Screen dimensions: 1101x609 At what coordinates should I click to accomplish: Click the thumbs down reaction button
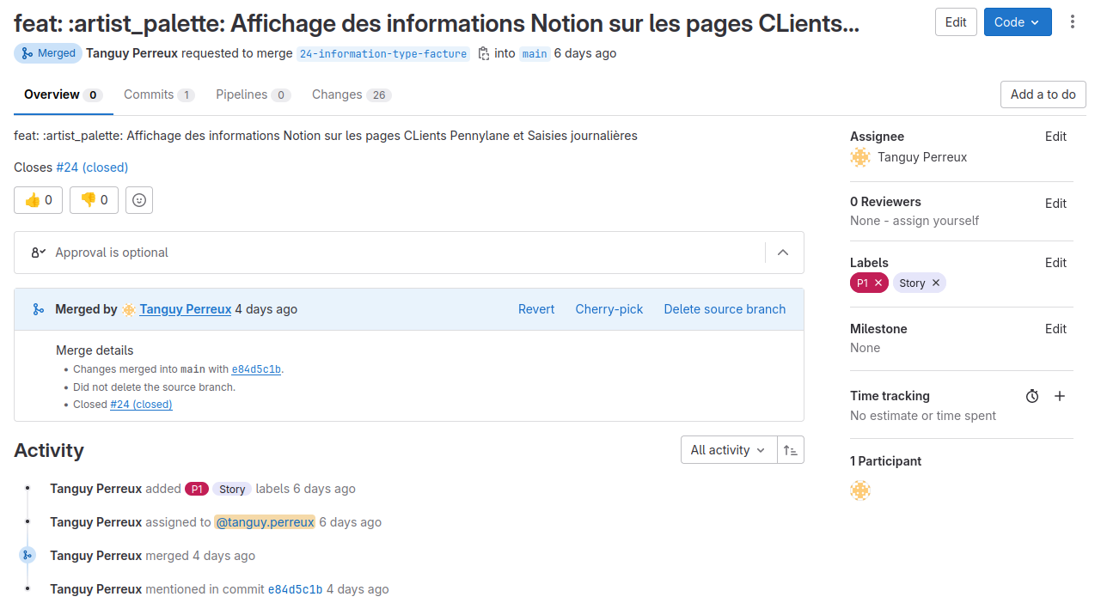click(x=94, y=200)
